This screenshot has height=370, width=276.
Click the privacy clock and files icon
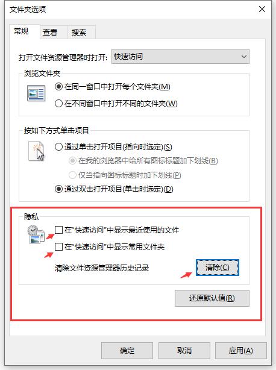click(x=36, y=234)
